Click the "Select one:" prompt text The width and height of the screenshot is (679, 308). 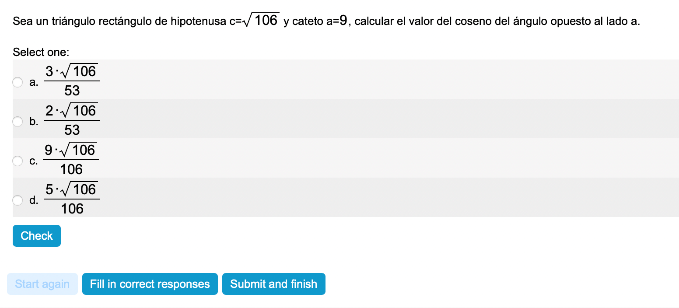(41, 52)
